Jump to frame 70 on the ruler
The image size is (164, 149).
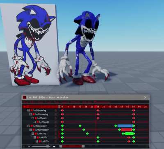point(146,107)
